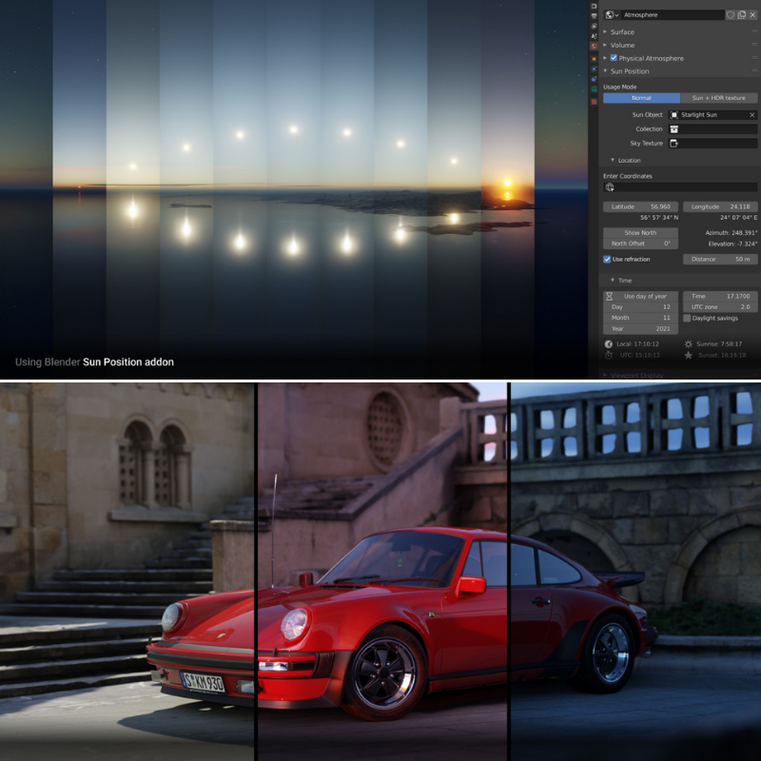Click the fake user shield icon
The image size is (761, 761).
click(730, 15)
